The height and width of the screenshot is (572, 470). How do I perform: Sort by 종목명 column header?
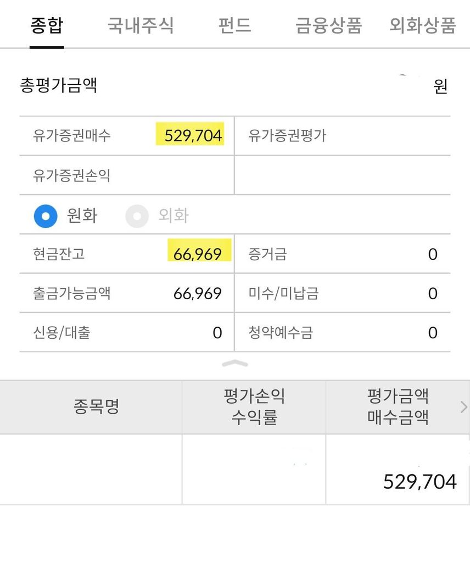96,407
